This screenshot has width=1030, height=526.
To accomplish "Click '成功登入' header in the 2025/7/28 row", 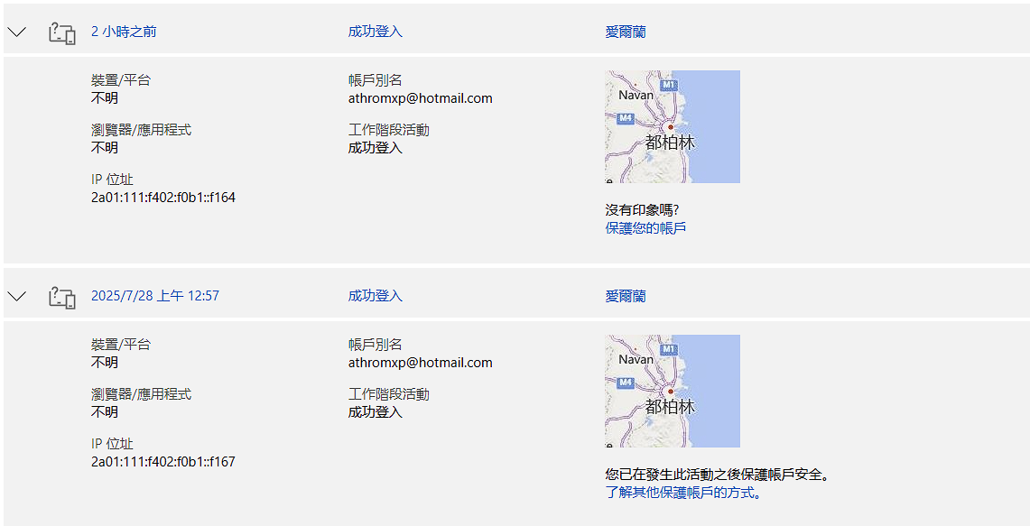I will click(x=376, y=296).
